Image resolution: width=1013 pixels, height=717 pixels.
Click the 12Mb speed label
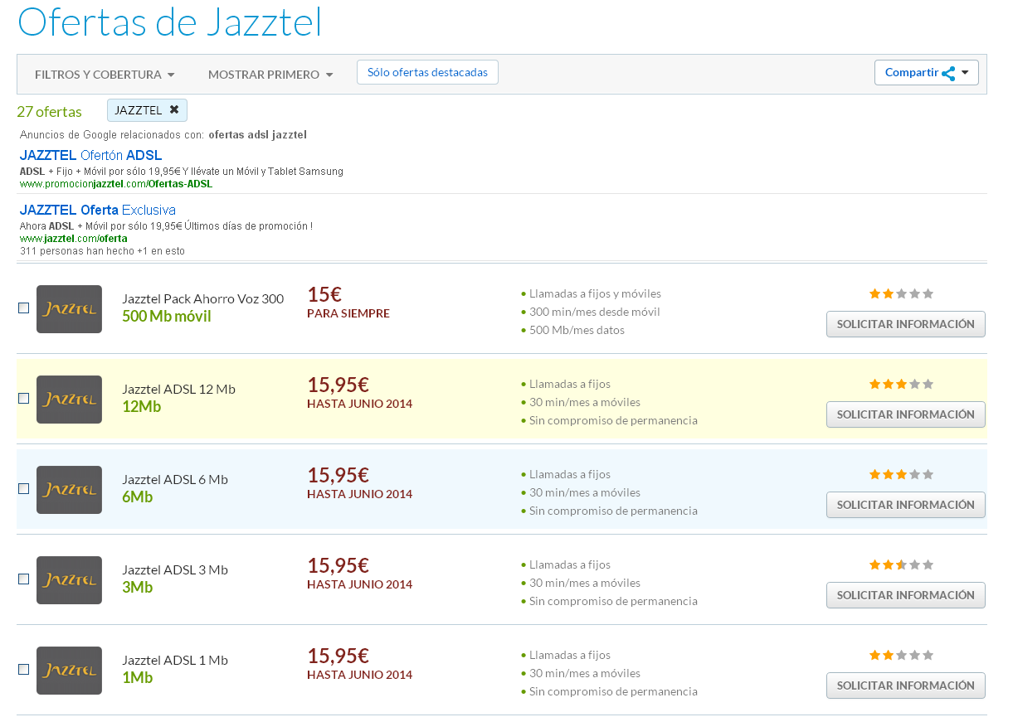click(141, 407)
